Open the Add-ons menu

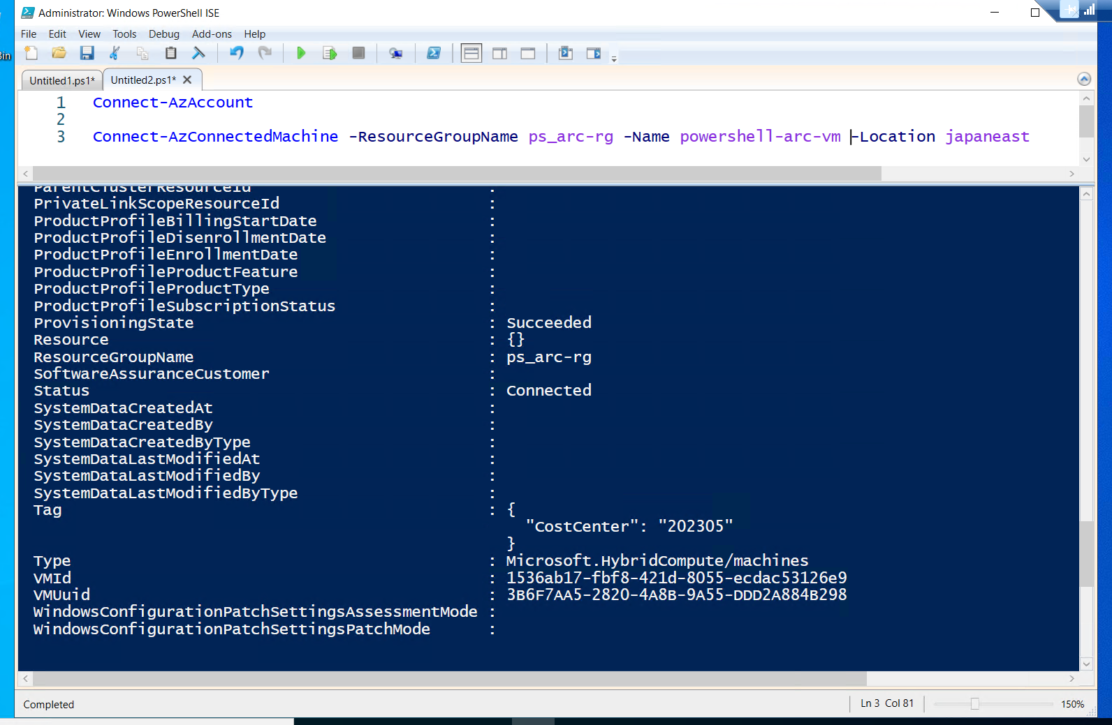[x=212, y=33]
